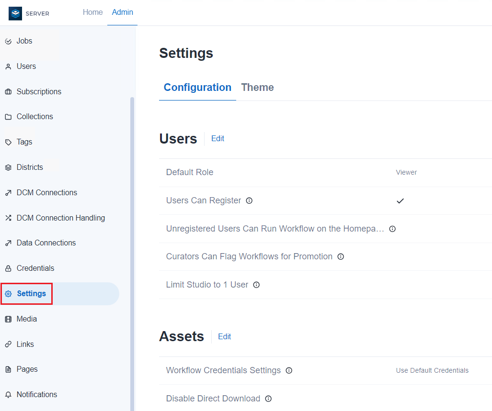The width and height of the screenshot is (492, 411).
Task: Click the Server logo icon
Action: coord(15,13)
